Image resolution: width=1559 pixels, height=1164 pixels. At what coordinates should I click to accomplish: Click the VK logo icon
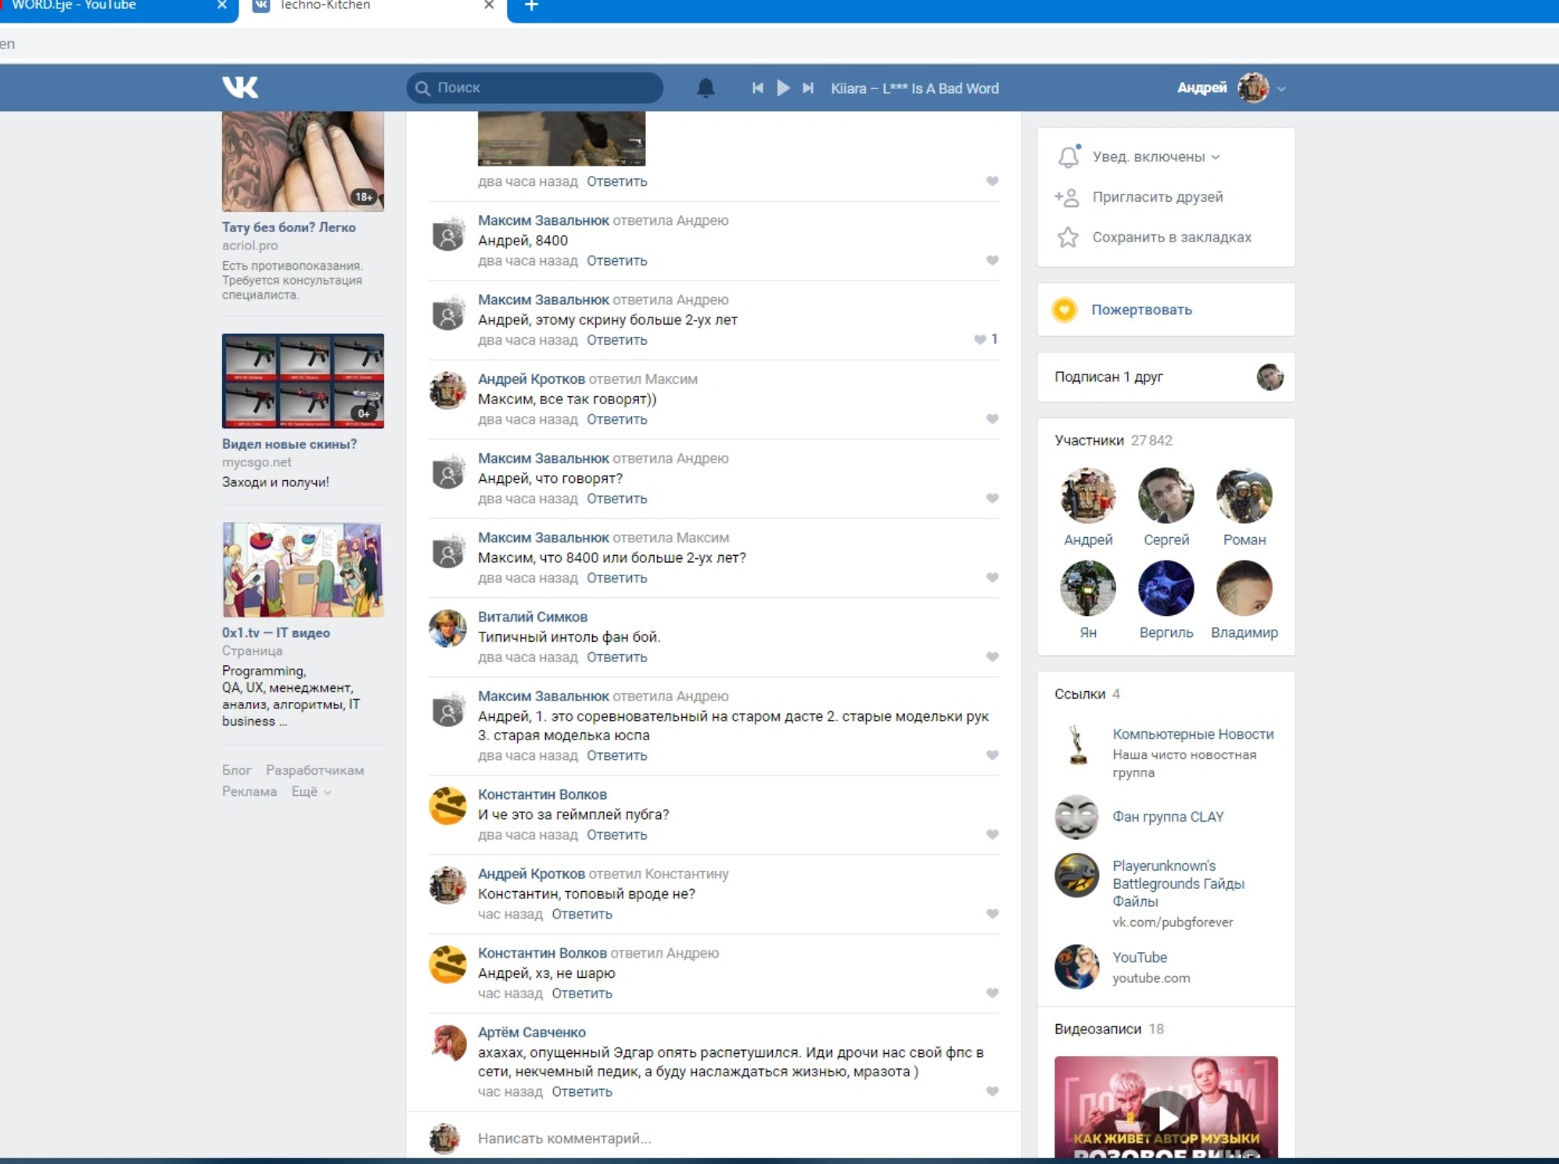tap(239, 87)
